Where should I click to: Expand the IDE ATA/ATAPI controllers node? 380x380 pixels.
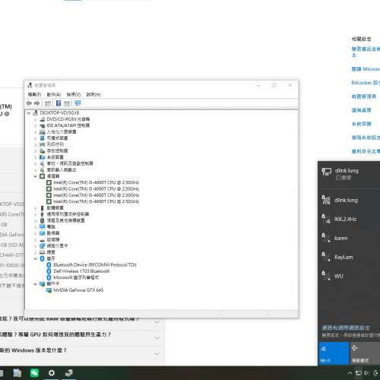(36, 125)
